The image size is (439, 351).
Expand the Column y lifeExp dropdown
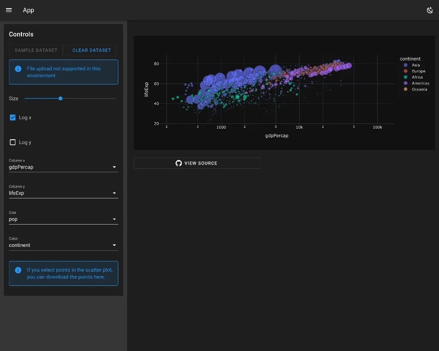click(x=63, y=193)
